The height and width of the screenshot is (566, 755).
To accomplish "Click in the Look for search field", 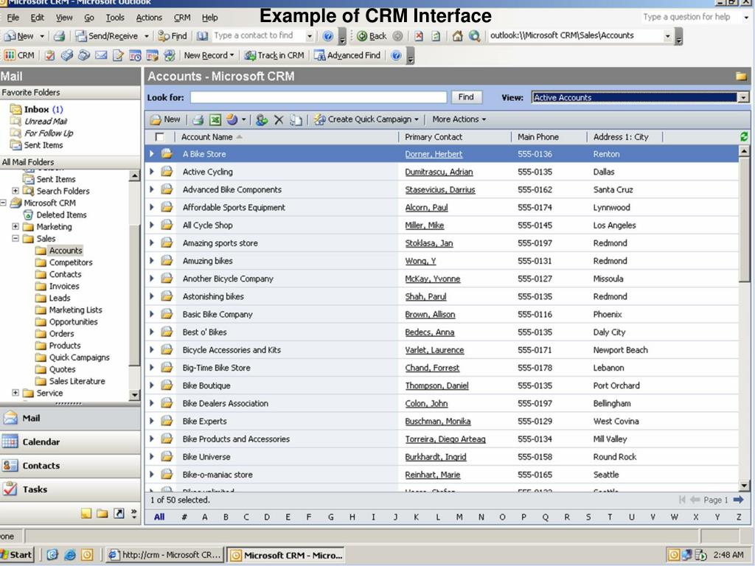I will pyautogui.click(x=319, y=97).
